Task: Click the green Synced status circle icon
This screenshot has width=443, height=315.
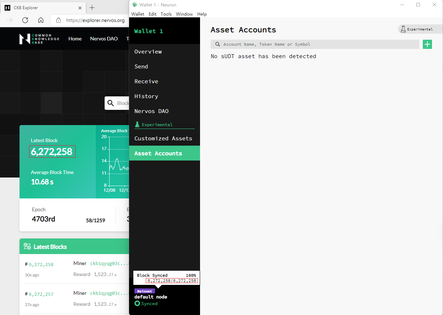Action: [137, 304]
